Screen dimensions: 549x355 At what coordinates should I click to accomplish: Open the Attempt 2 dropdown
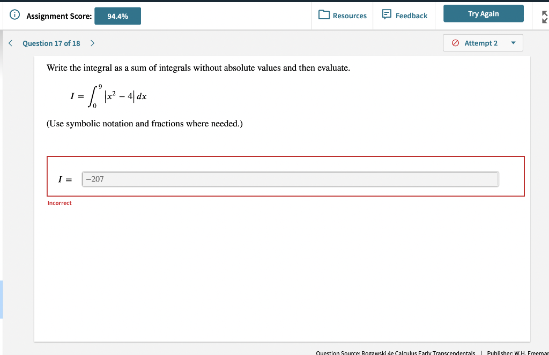483,43
